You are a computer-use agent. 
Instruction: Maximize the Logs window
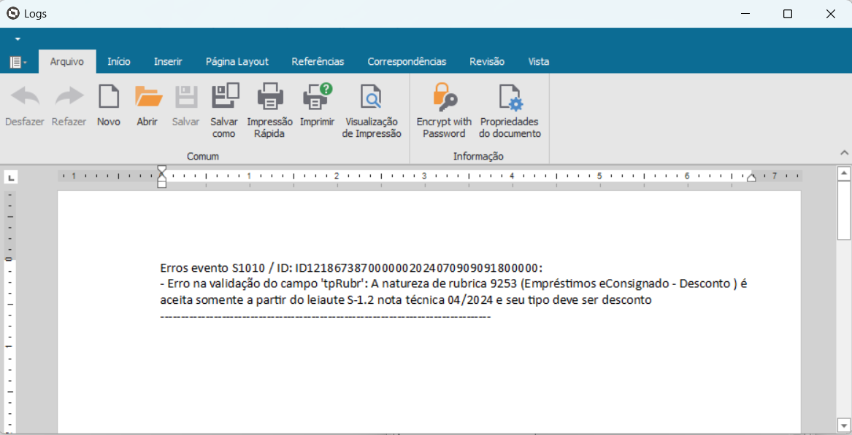tap(787, 14)
